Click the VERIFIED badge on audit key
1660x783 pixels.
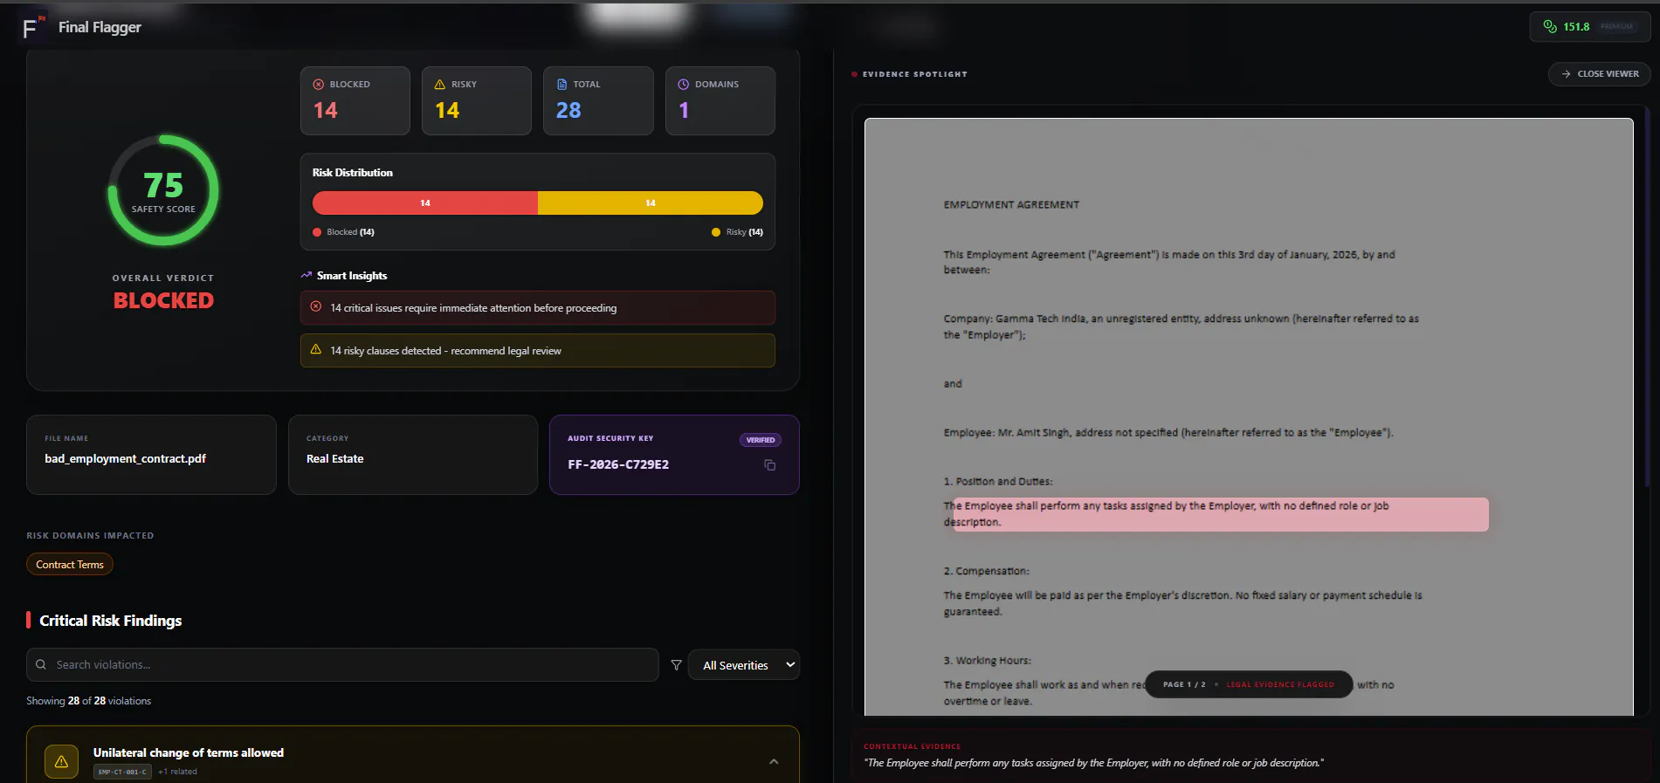point(760,440)
